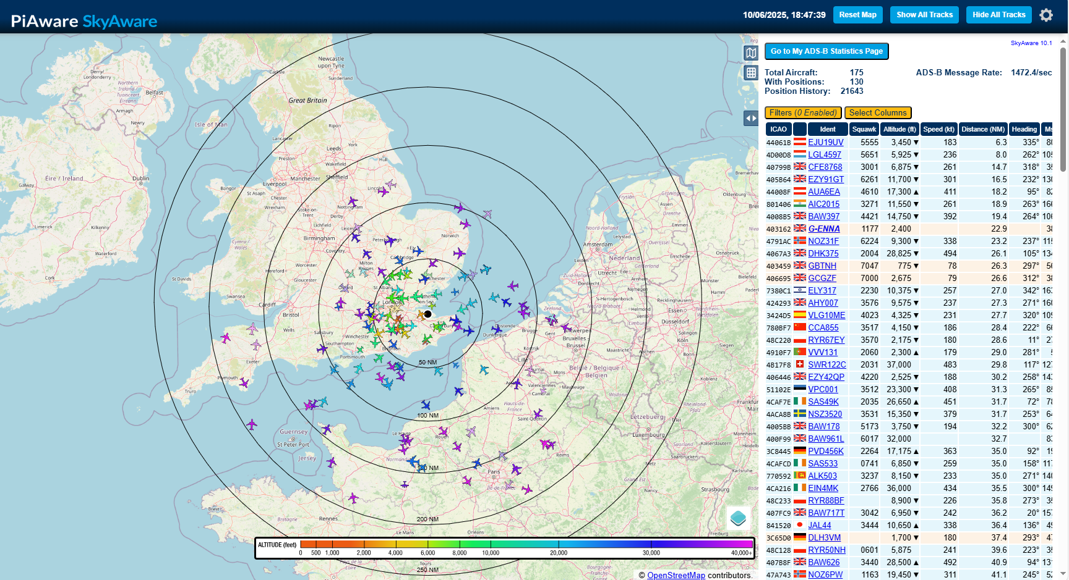Image resolution: width=1069 pixels, height=580 pixels.
Task: Click the sidebar vertical scrollbar thumb
Action: [1063, 109]
